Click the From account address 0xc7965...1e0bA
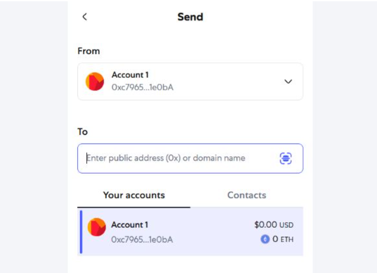The height and width of the screenshot is (273, 377). click(x=142, y=87)
